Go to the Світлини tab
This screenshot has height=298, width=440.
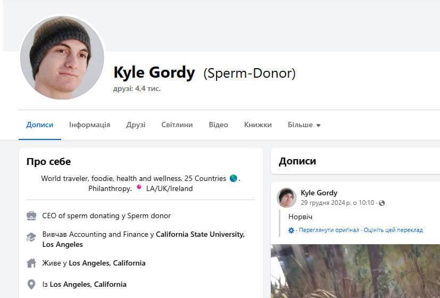pyautogui.click(x=177, y=125)
